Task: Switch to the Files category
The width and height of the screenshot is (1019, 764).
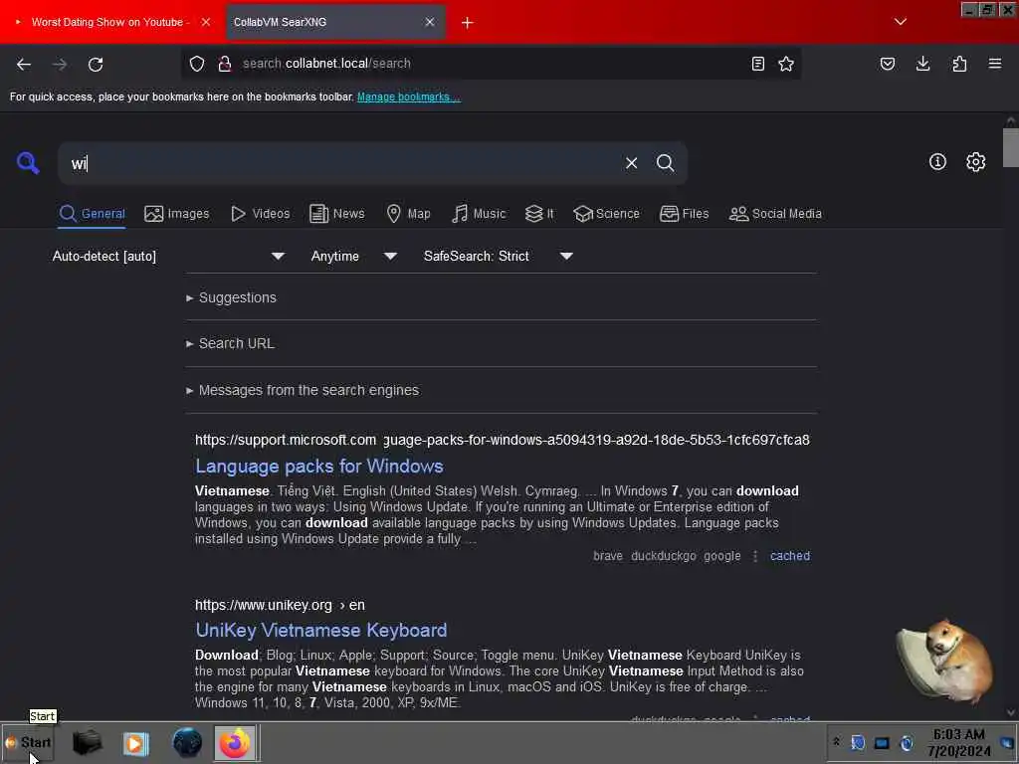Action: (x=685, y=214)
